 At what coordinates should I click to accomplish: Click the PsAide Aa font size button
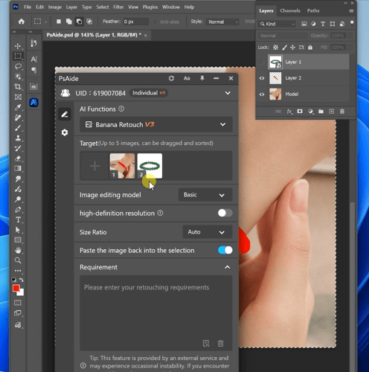click(187, 78)
